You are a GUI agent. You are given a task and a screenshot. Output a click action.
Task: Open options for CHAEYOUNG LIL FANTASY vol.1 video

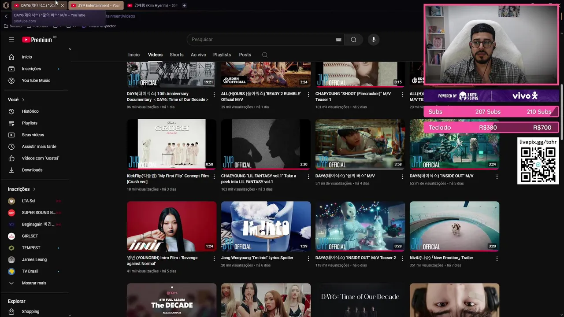point(308,177)
